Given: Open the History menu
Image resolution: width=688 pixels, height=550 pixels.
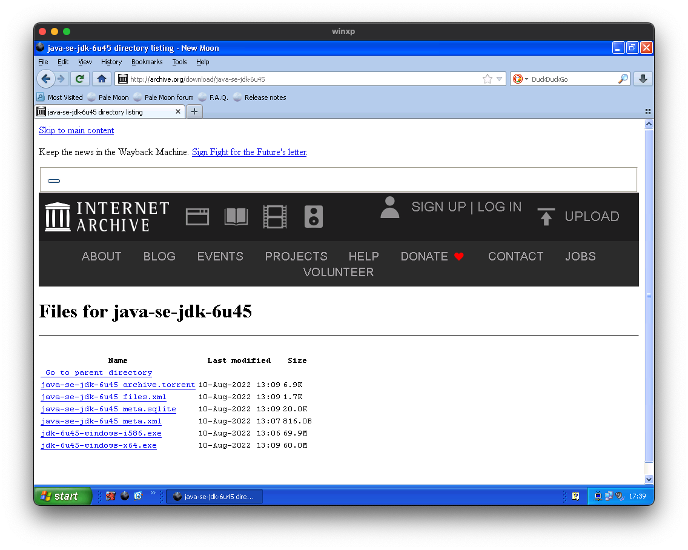Looking at the screenshot, I should click(111, 62).
